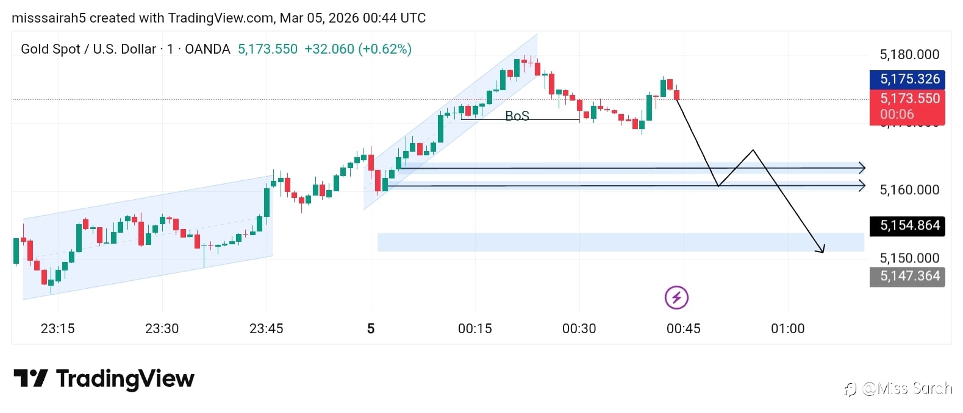Screen dimensions: 963x413
Task: Click the gray 5,147.364 price label
Action: 907,277
